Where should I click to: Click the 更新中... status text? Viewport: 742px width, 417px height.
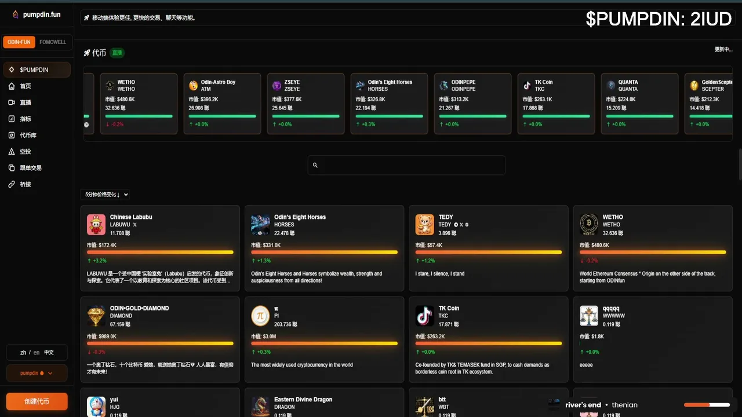[x=723, y=50]
